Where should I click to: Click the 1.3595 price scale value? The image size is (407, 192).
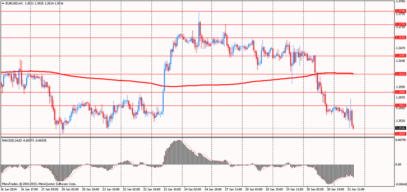(400, 87)
